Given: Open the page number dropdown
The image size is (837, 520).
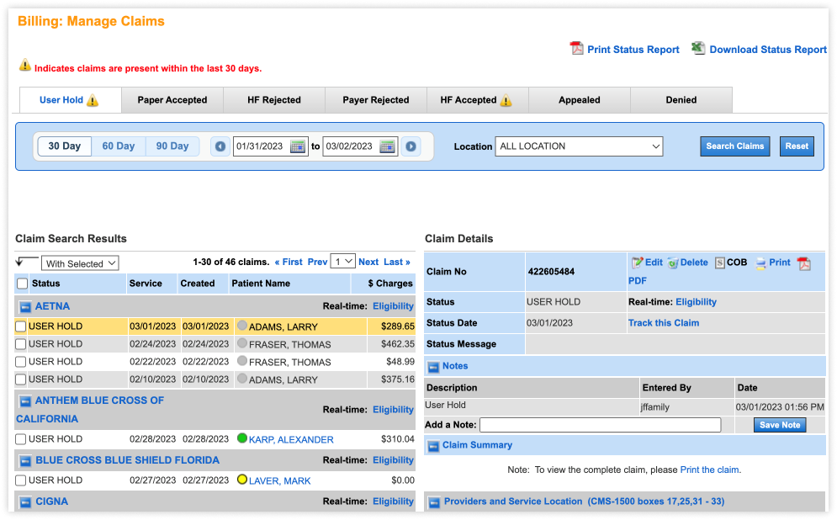Looking at the screenshot, I should pyautogui.click(x=342, y=262).
